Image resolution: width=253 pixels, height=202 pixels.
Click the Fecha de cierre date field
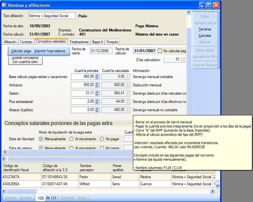pos(101,51)
